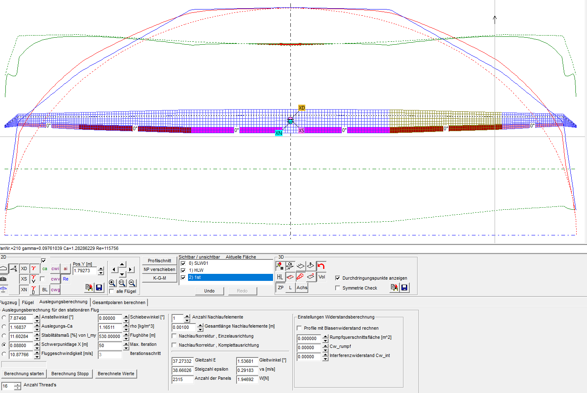
Task: Enable the Symmetrie Check checkbox
Action: (x=338, y=288)
